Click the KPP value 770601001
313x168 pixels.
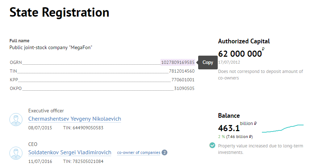coord(183,80)
